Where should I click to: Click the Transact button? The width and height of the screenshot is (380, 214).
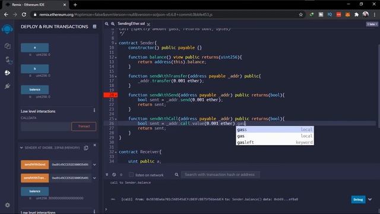click(x=84, y=126)
